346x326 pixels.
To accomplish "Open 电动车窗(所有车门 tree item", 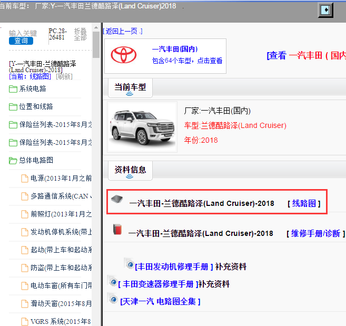I will click(61, 285).
